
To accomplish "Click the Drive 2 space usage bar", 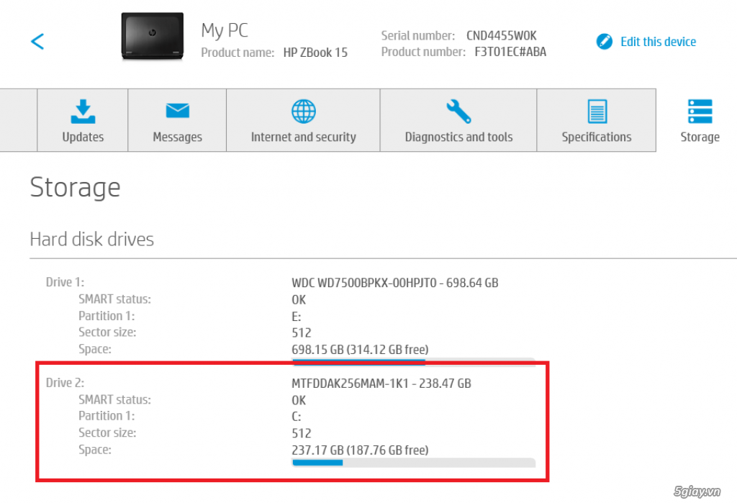I will click(x=413, y=463).
